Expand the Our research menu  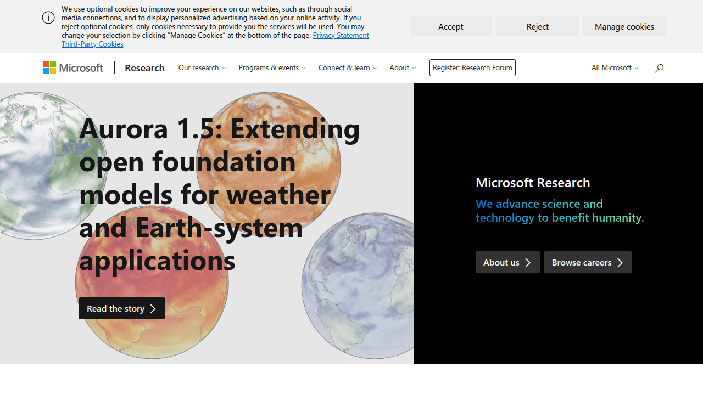pos(202,67)
